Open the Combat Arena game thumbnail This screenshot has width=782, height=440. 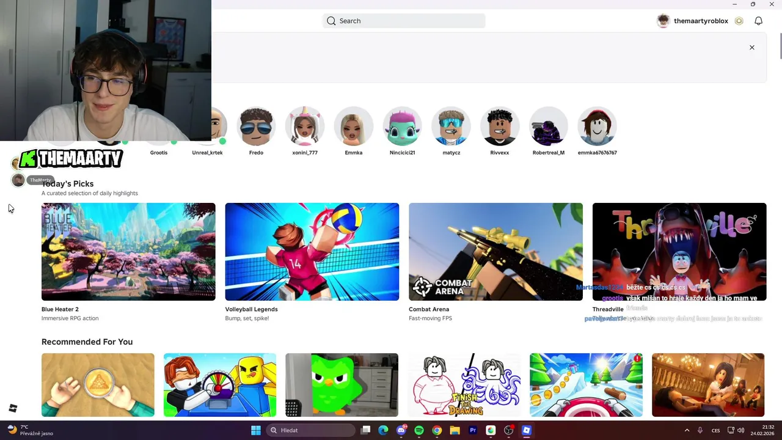pos(495,252)
